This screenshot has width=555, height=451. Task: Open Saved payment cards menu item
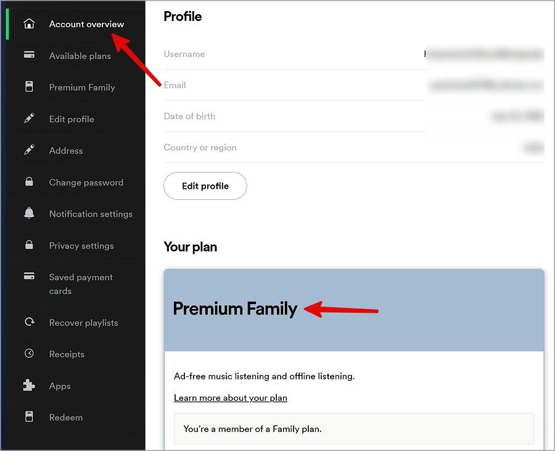tap(76, 284)
